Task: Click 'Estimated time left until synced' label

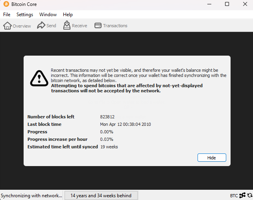Action: tap(63, 147)
